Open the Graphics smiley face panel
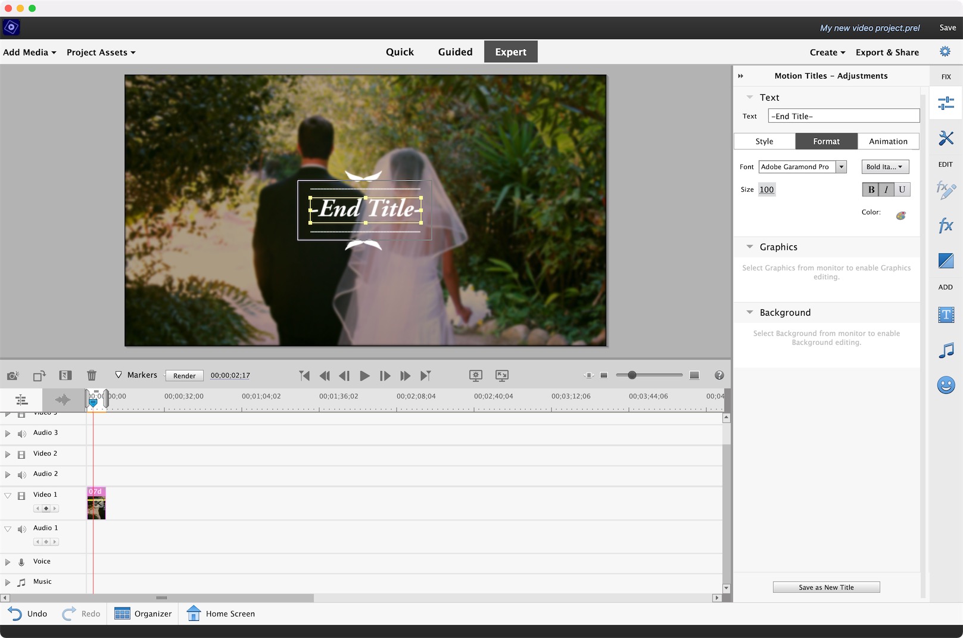 (946, 385)
